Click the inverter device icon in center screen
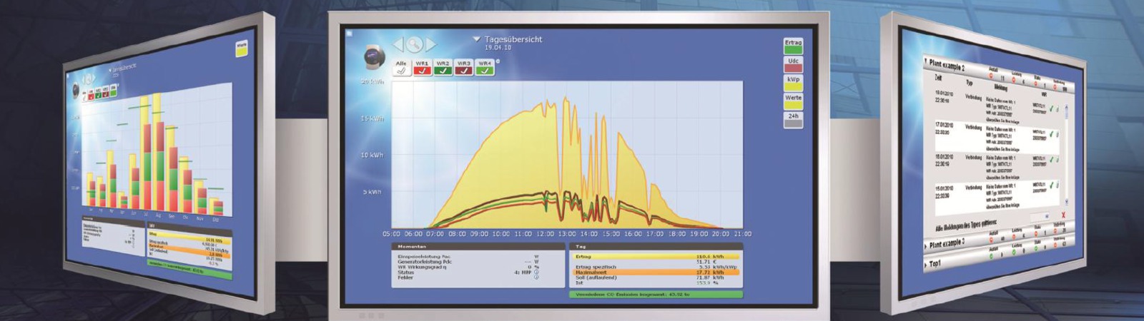Image resolution: width=1144 pixels, height=321 pixels. click(375, 56)
